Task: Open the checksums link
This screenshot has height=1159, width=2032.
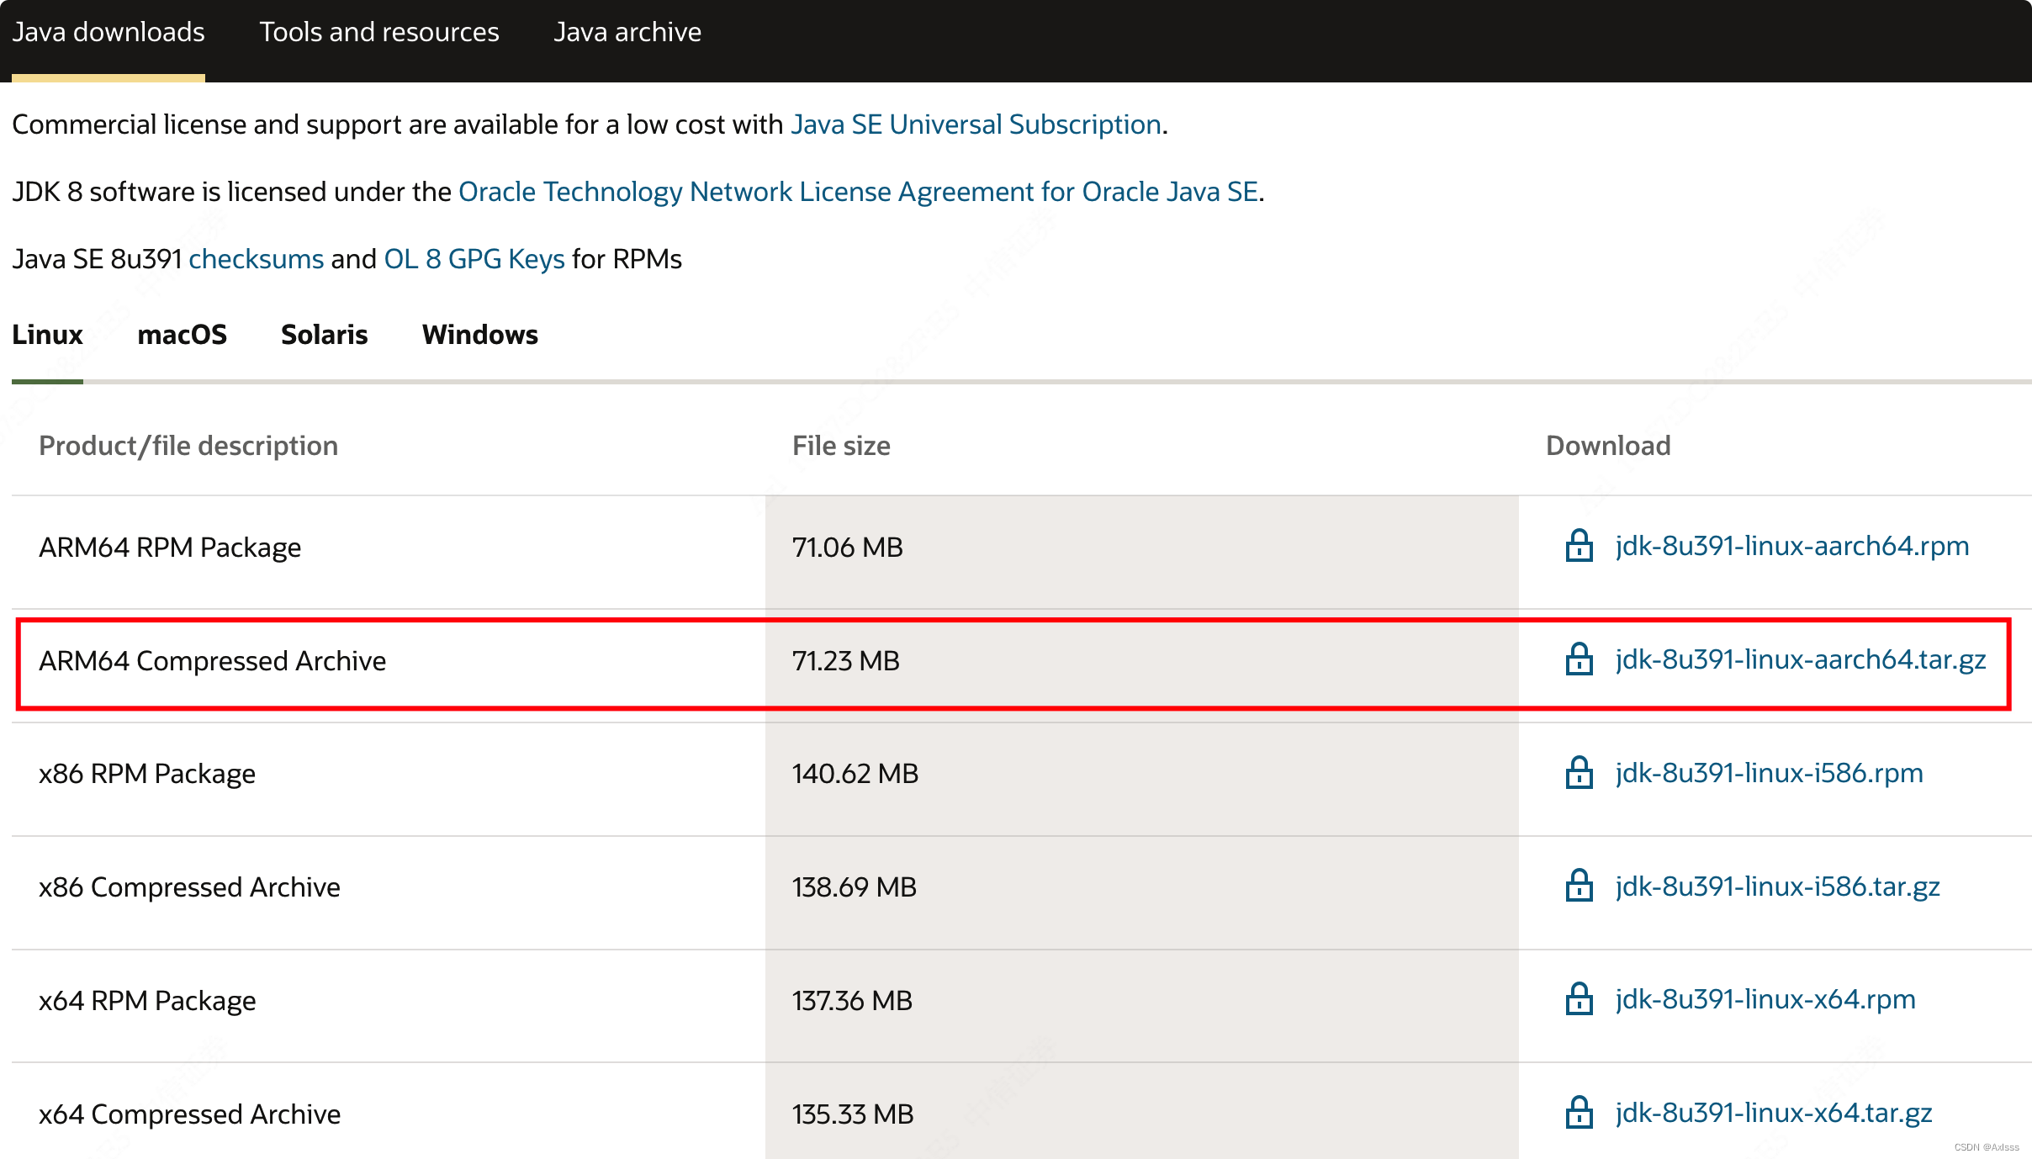Action: 257,259
